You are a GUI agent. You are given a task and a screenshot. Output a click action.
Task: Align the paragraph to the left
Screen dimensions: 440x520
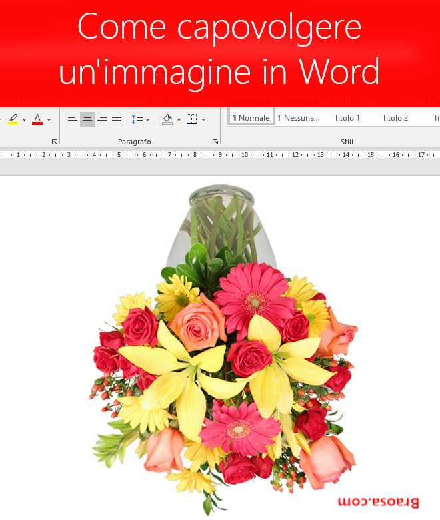tap(73, 119)
